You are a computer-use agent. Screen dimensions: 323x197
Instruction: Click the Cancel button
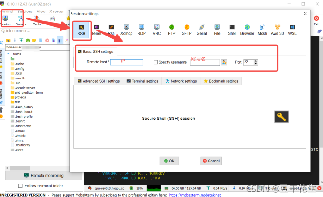(x=211, y=161)
